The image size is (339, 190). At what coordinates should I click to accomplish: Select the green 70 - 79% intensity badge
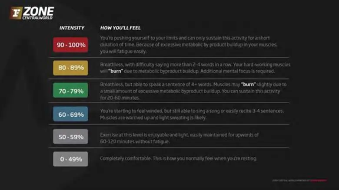[70, 91]
